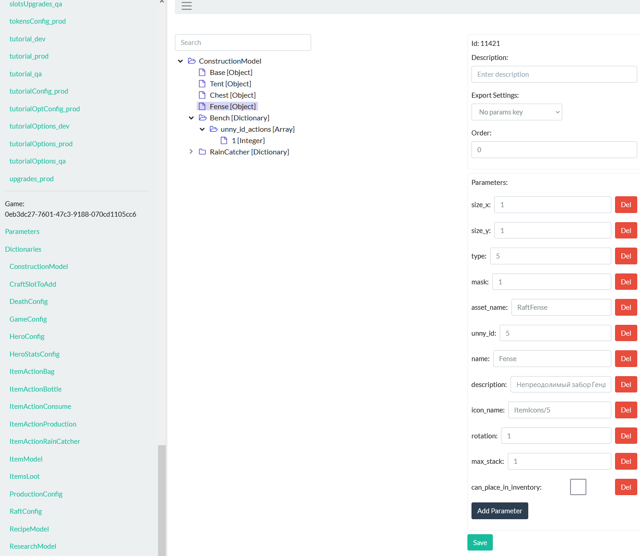Click the folder icon beside Bench [Dictionary]
This screenshot has height=556, width=640.
203,118
